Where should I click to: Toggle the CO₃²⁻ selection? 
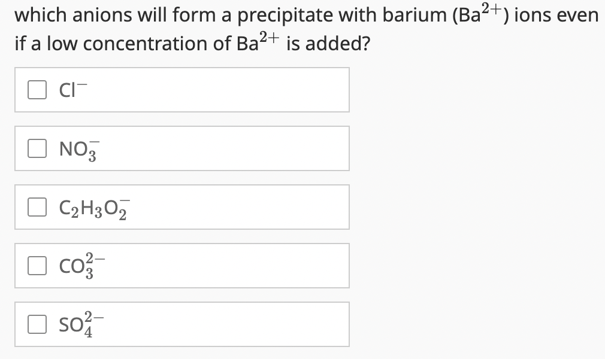[37, 264]
